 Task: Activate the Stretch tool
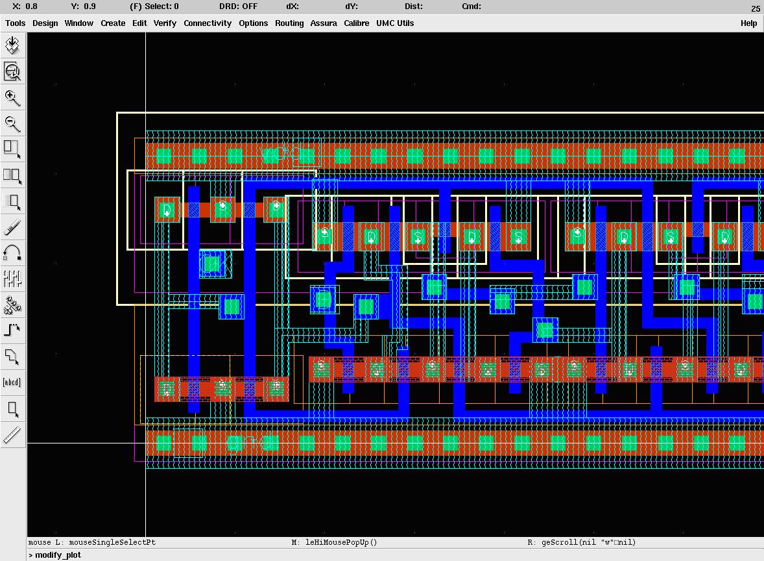[x=13, y=149]
